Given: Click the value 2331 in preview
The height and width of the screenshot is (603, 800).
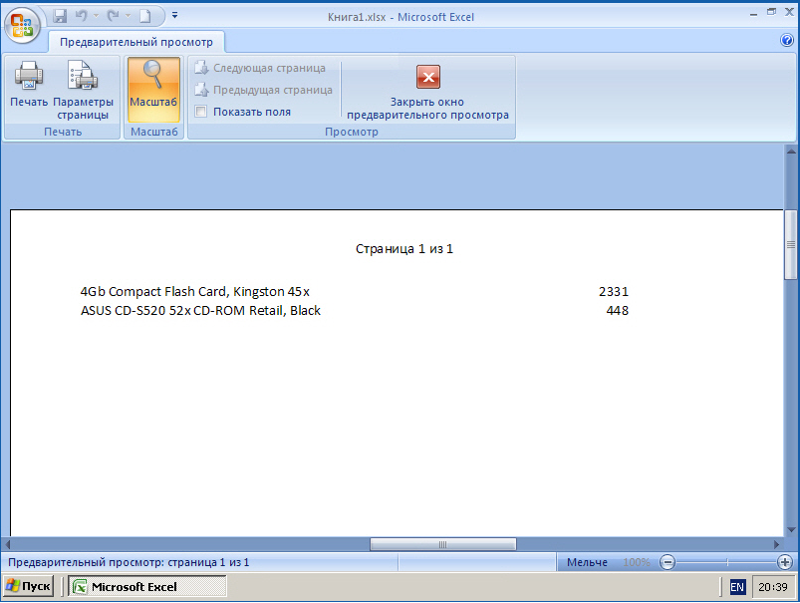Looking at the screenshot, I should tap(614, 292).
